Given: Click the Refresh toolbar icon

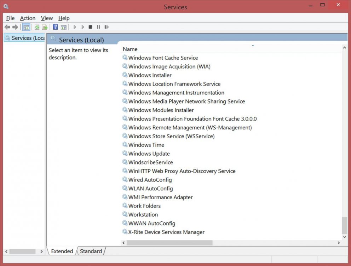Looking at the screenshot, I should coord(37,27).
